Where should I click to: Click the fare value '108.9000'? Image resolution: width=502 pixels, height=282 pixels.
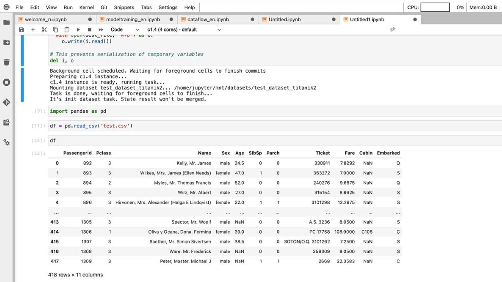(345, 232)
